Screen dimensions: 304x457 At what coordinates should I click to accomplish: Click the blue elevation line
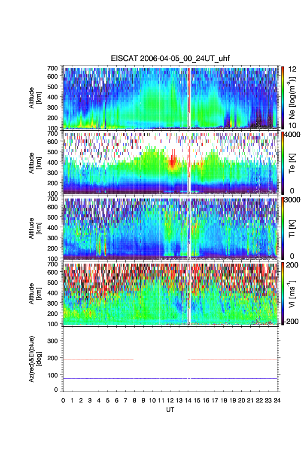click(x=171, y=379)
